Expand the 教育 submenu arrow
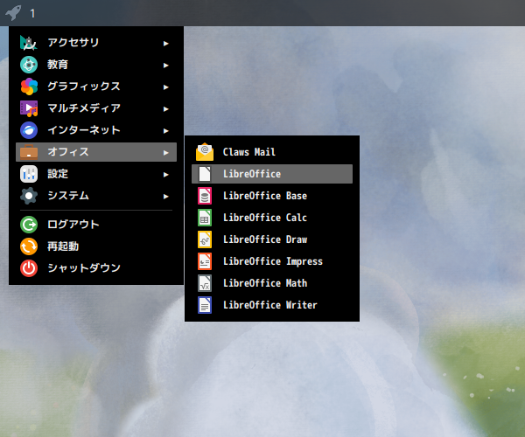 pos(165,66)
